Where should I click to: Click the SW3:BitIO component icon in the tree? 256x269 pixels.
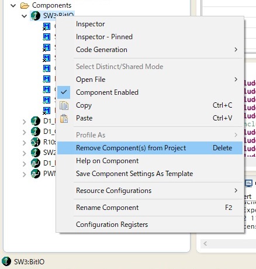(36, 16)
